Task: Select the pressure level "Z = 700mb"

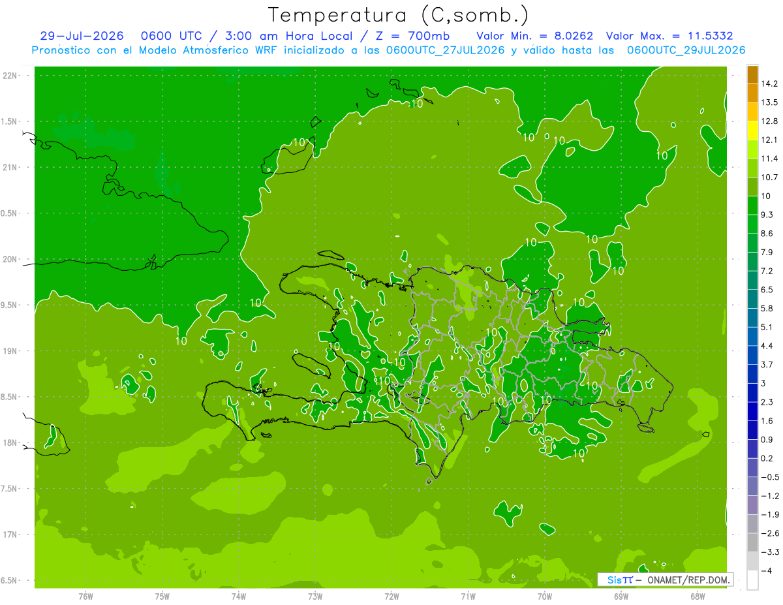Action: tap(414, 35)
